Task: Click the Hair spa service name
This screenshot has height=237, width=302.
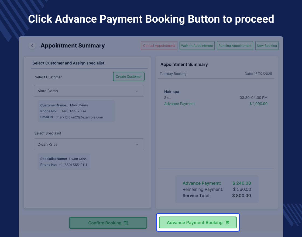Action: pyautogui.click(x=171, y=92)
